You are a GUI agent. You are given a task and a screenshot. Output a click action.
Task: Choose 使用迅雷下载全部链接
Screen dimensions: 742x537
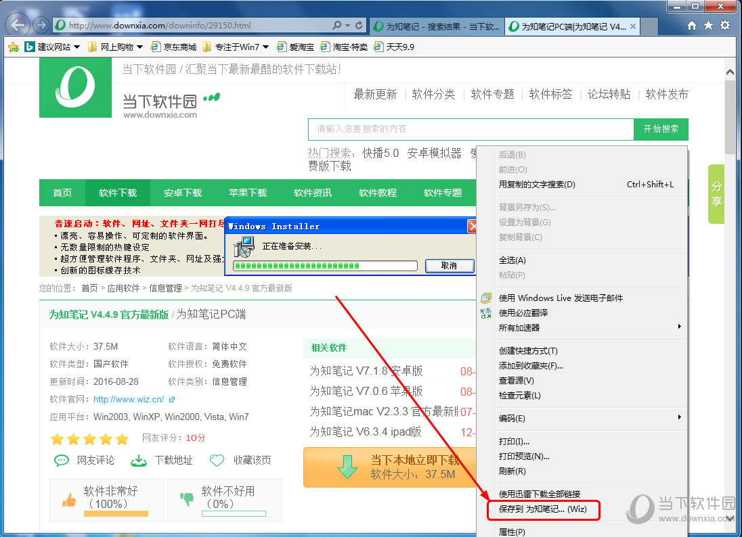pos(590,494)
